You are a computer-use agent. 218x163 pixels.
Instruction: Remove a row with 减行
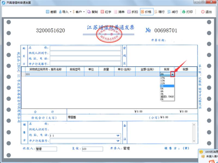point(172,12)
